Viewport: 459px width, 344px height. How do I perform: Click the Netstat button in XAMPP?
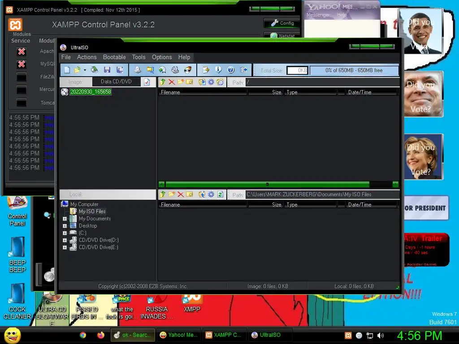282,35
